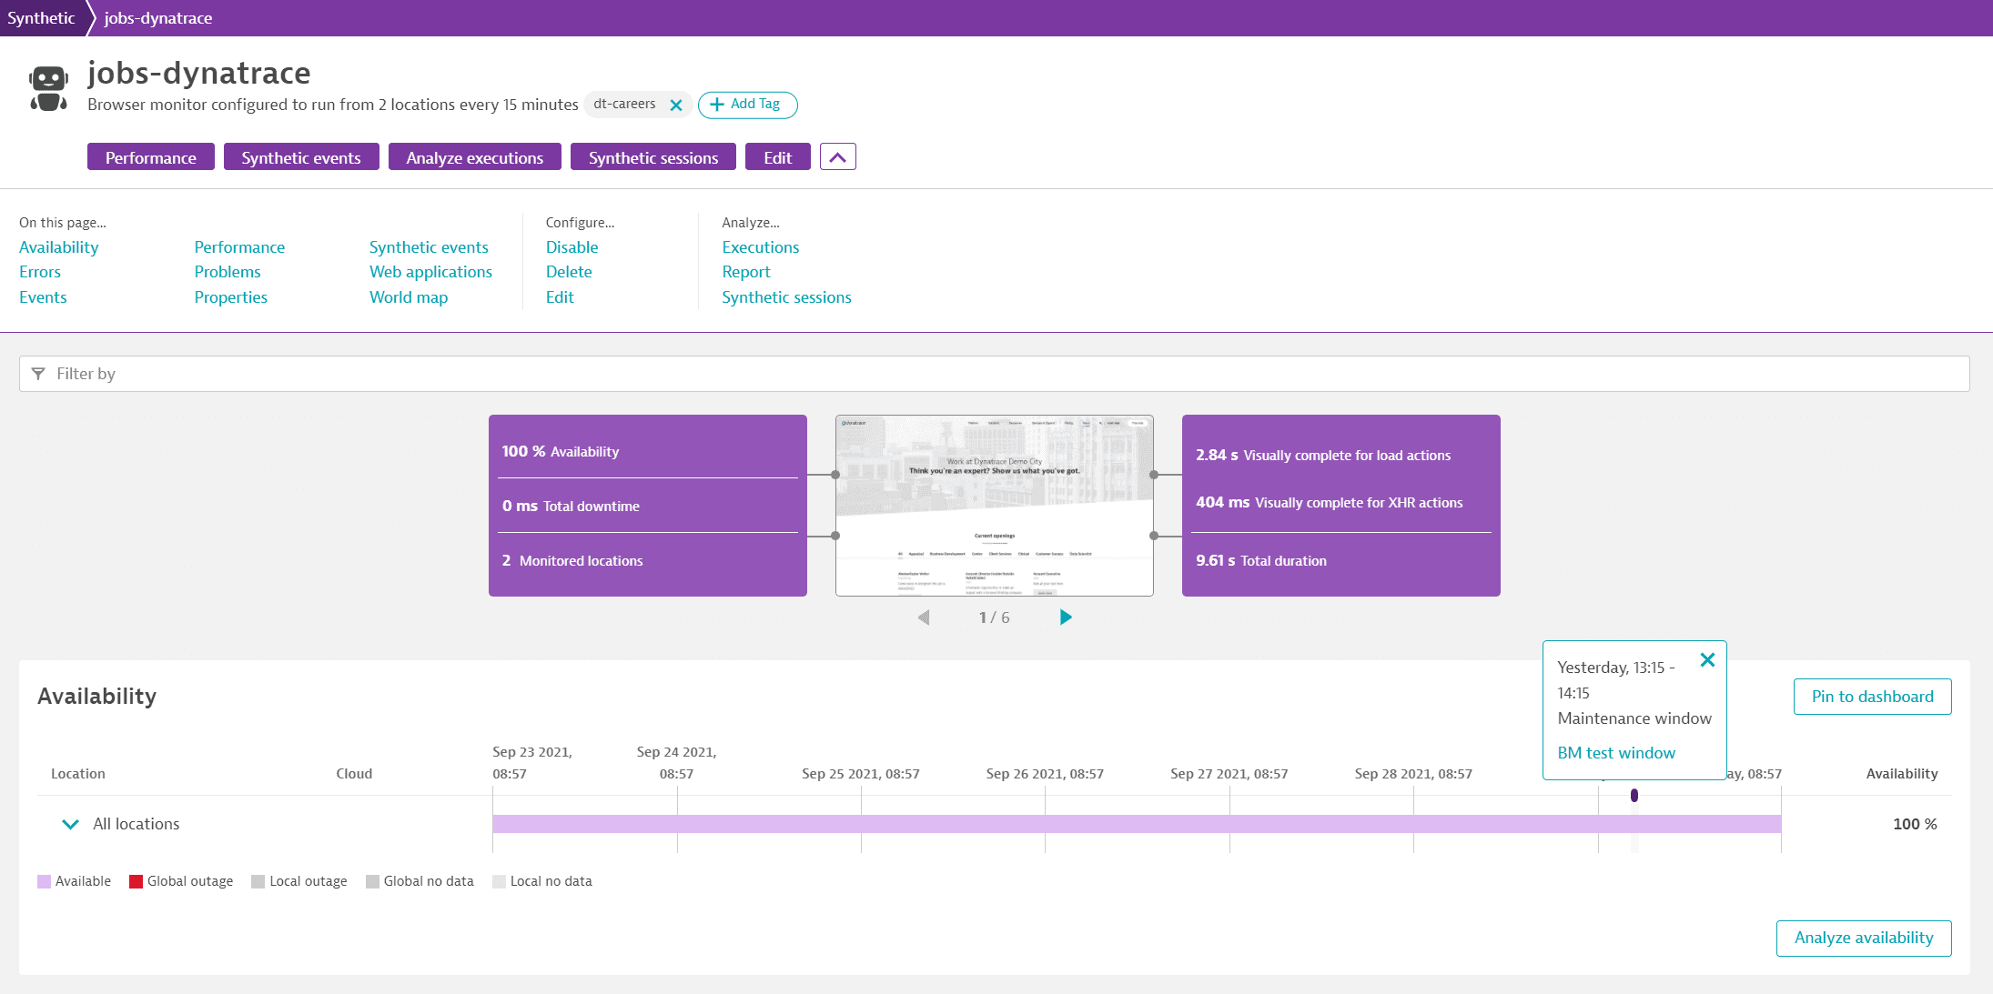Jump to Properties section link
The image size is (1993, 994).
(x=231, y=297)
